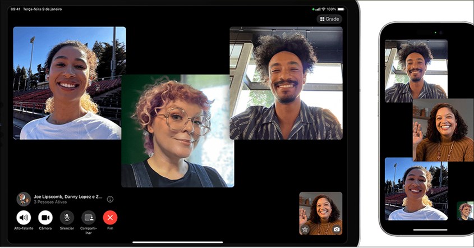Screen dimensions: 474x248
Task: Select striped-shirt man tile on iPad
Action: pyautogui.click(x=286, y=83)
